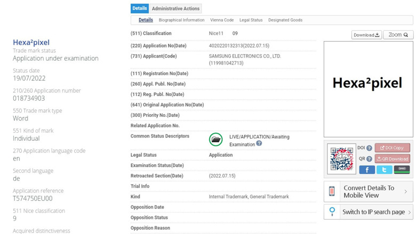The height and width of the screenshot is (234, 416).
Task: Click the green folder status icon
Action: pos(216,140)
